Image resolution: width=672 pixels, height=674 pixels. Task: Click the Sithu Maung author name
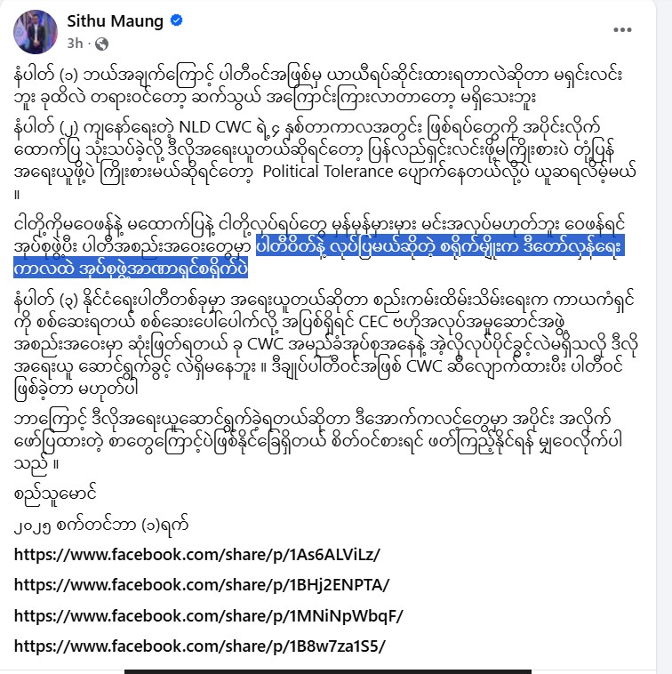pyautogui.click(x=116, y=21)
